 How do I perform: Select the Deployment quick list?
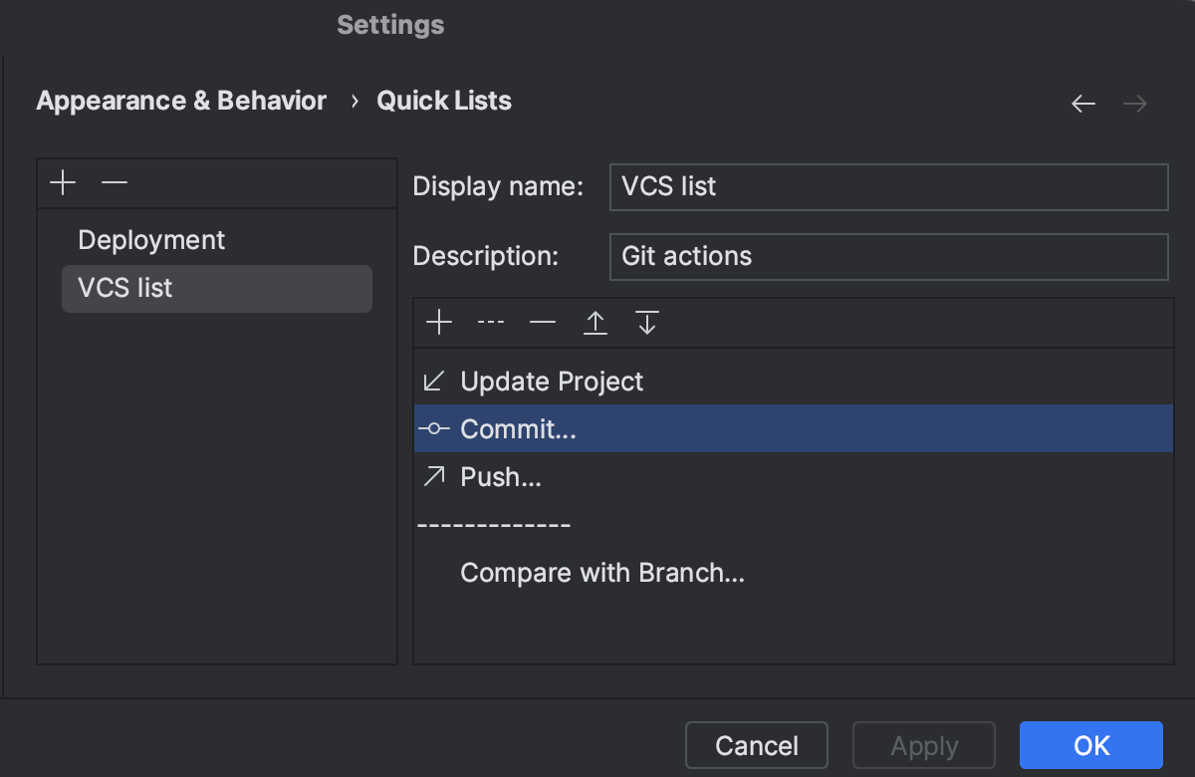150,239
